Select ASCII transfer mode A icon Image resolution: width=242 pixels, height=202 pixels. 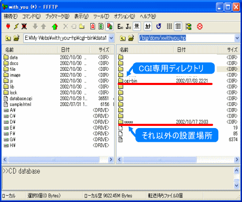[x=93, y=27]
